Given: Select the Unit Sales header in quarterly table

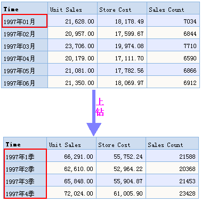Looking at the screenshot, I should [x=71, y=143].
